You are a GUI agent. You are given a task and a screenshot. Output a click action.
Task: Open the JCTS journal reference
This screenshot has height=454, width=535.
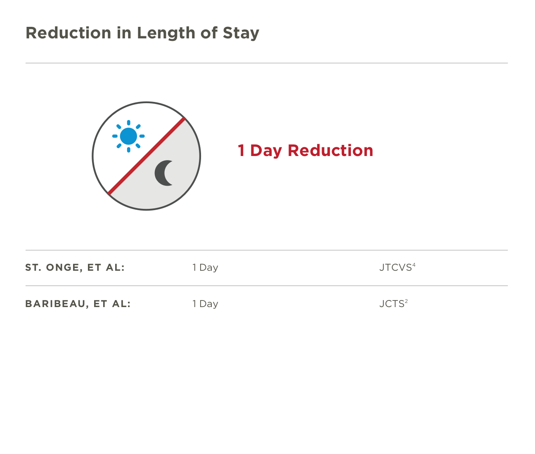pos(392,304)
